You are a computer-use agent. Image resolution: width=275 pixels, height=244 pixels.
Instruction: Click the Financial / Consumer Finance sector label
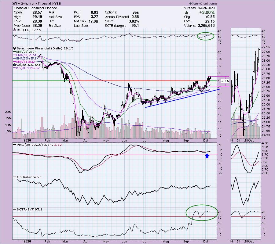(35, 8)
